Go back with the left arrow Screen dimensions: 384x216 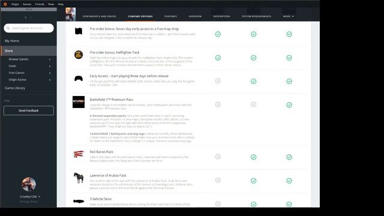(26, 17)
